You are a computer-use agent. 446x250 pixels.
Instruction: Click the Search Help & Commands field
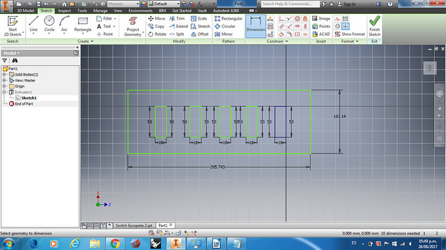pos(290,4)
